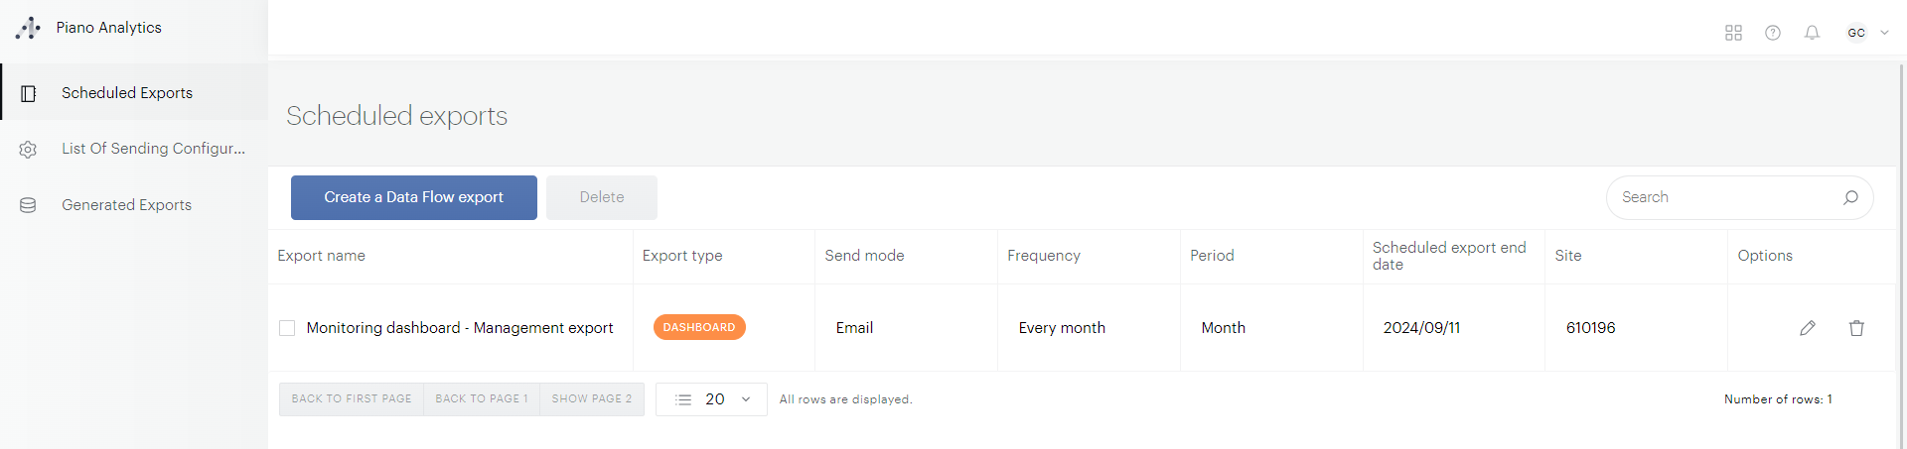1907x449 pixels.
Task: Click the GC user avatar
Action: (x=1855, y=33)
